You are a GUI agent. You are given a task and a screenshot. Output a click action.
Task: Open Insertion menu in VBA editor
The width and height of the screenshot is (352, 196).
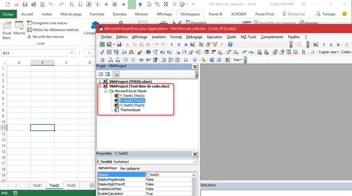[159, 37]
